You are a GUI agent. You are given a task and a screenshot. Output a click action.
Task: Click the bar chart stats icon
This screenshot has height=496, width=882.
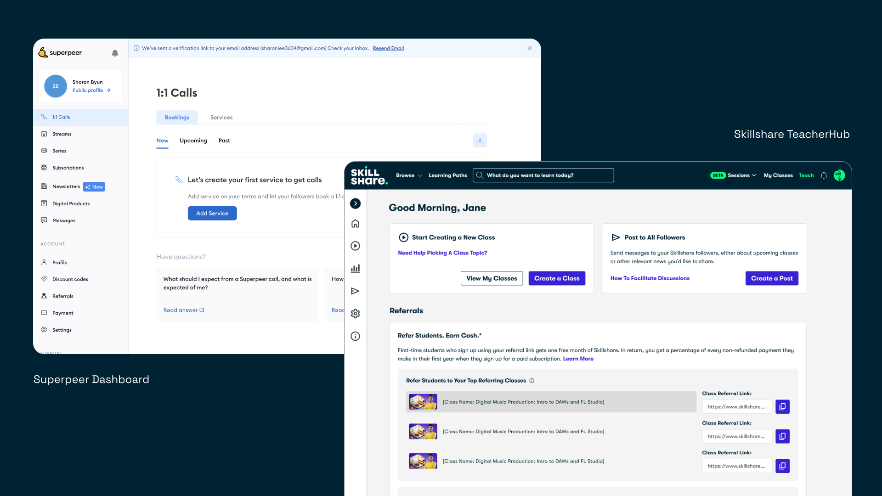pos(355,269)
